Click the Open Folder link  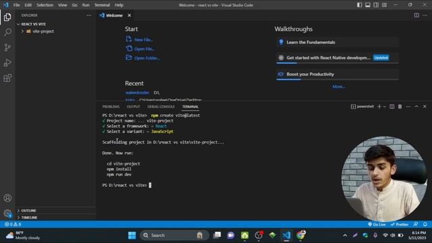click(142, 58)
